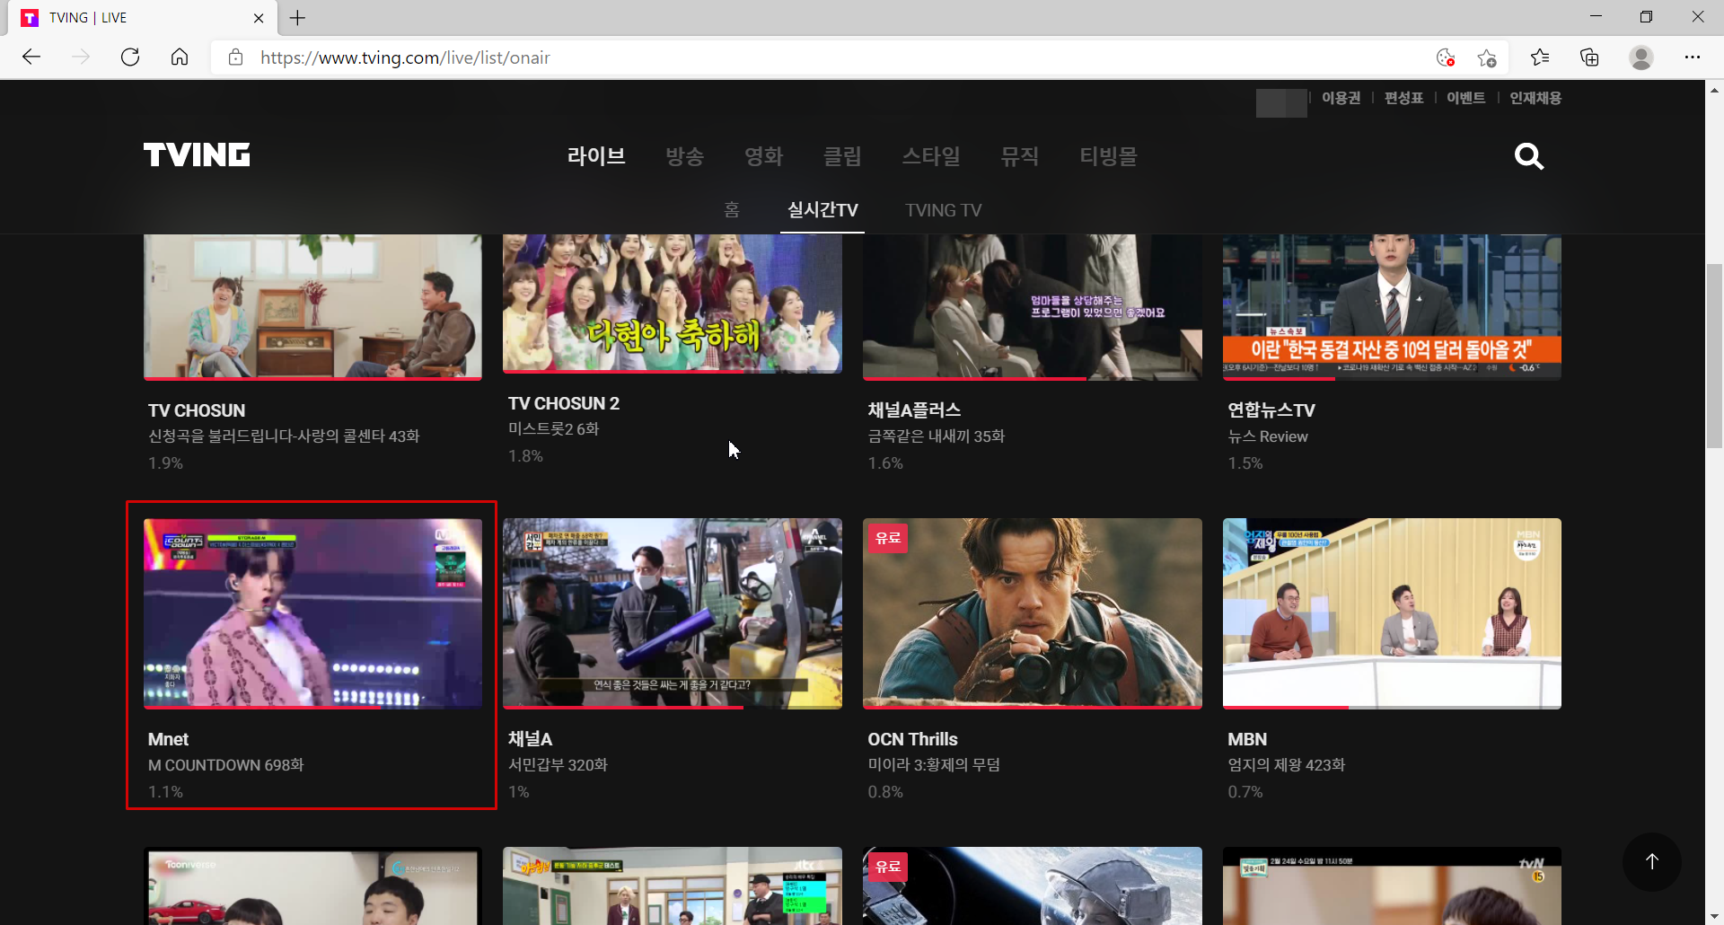Play the OCN Thrills 미이라 thumbnail

pos(1033,613)
